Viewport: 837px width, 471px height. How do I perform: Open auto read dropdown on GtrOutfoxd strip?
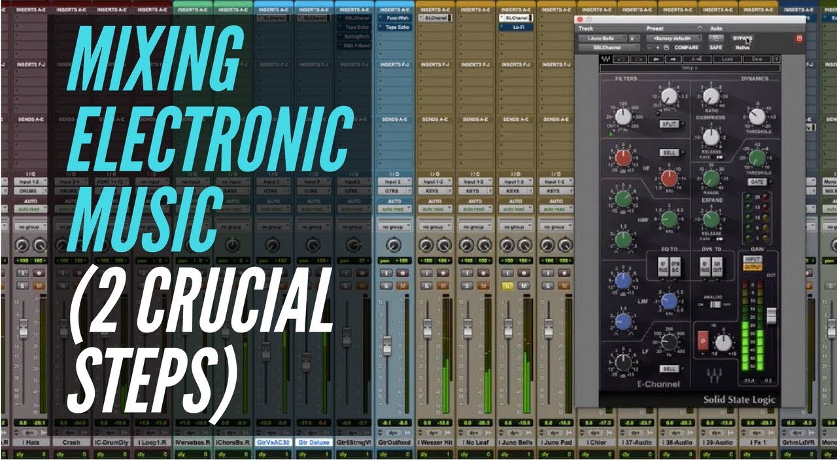pos(395,209)
